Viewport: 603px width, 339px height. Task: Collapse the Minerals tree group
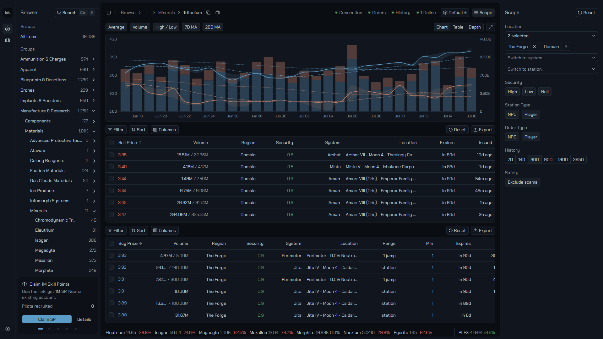(x=94, y=211)
